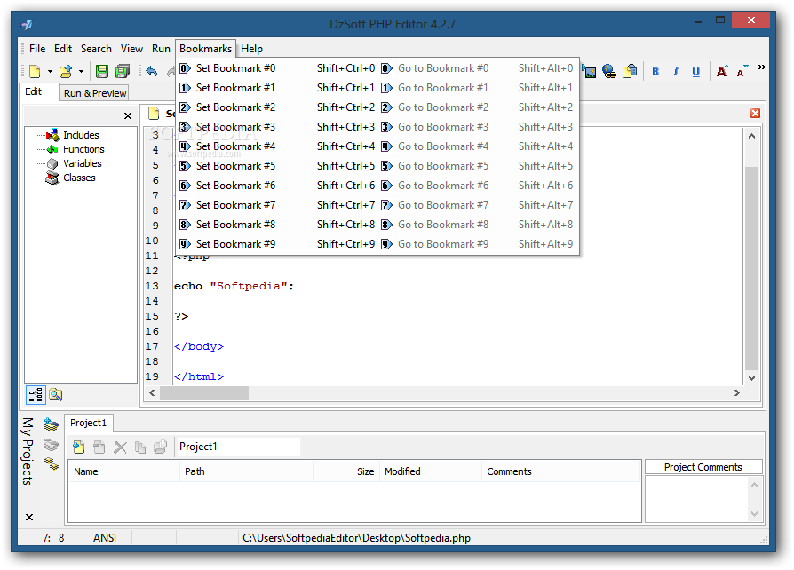Switch to the Run & Preview tab
Viewport: 794px width, 570px height.
coord(95,93)
